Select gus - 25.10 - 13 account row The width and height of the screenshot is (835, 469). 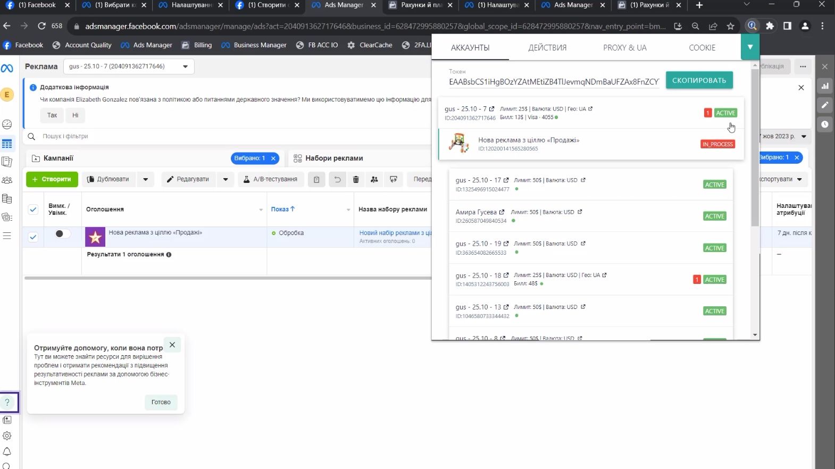tap(591, 311)
